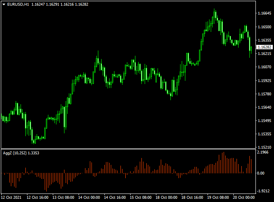
Task: Click the EURUSD,H1 symbol label
Action: pos(18,4)
